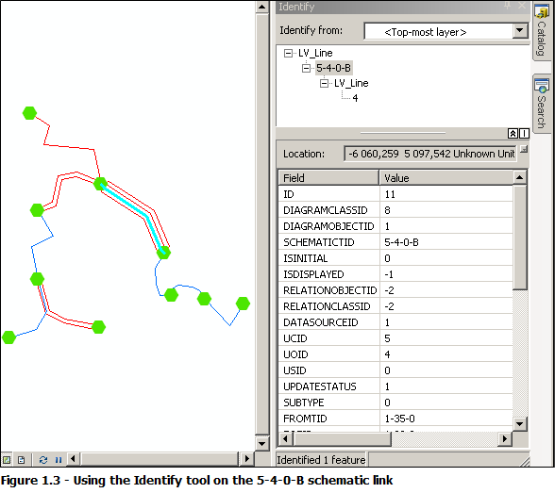555x493 pixels.
Task: Select the FROMTID field cell
Action: (x=329, y=419)
